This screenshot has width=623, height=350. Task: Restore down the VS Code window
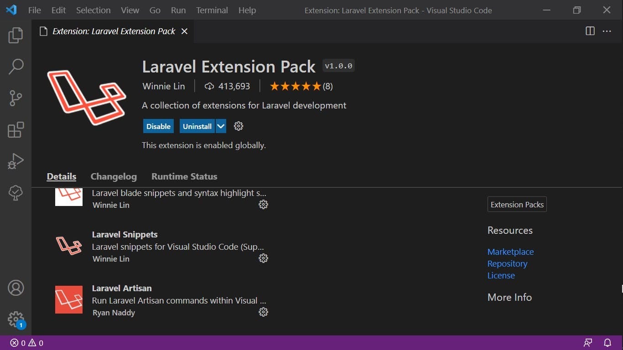(x=577, y=10)
